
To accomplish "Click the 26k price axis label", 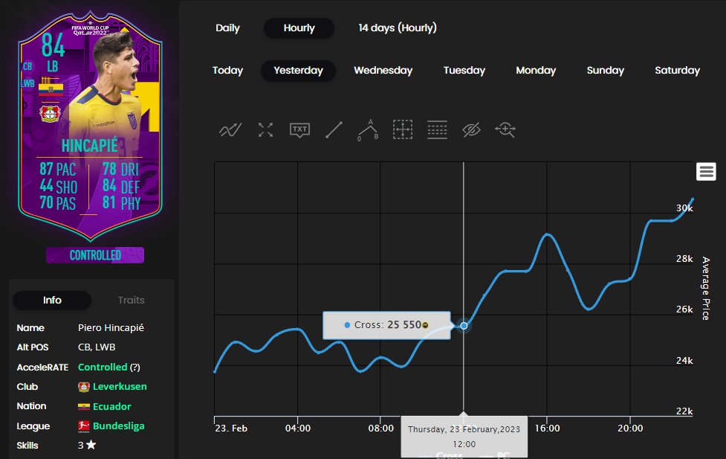I will pos(684,309).
